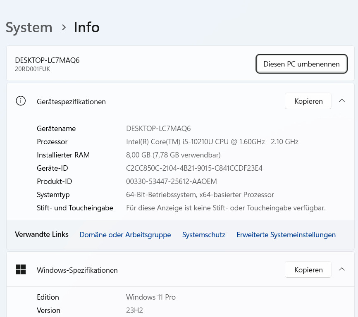Screen dimensions: 358x317
Task: Open Erweiterte Systemeinstellungen link
Action: click(x=286, y=235)
